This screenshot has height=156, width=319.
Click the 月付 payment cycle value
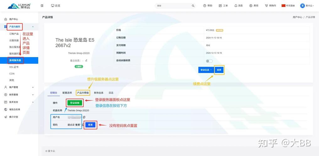(x=208, y=46)
